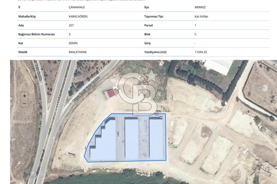277x184 pixels.
Task: Click the Kat İrtifakı property type value
Action: pyautogui.click(x=201, y=16)
